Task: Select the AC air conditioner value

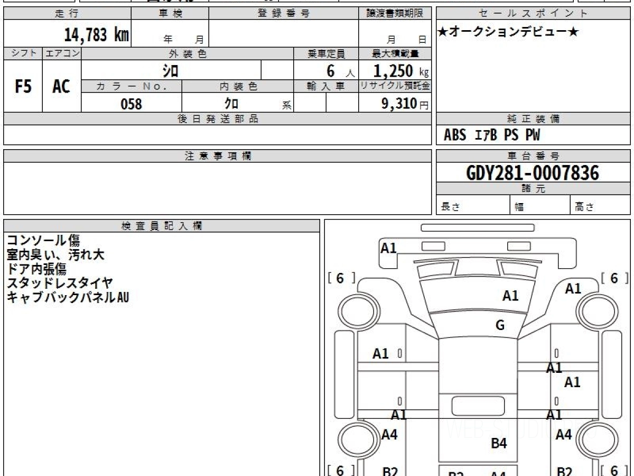Action: [x=61, y=86]
